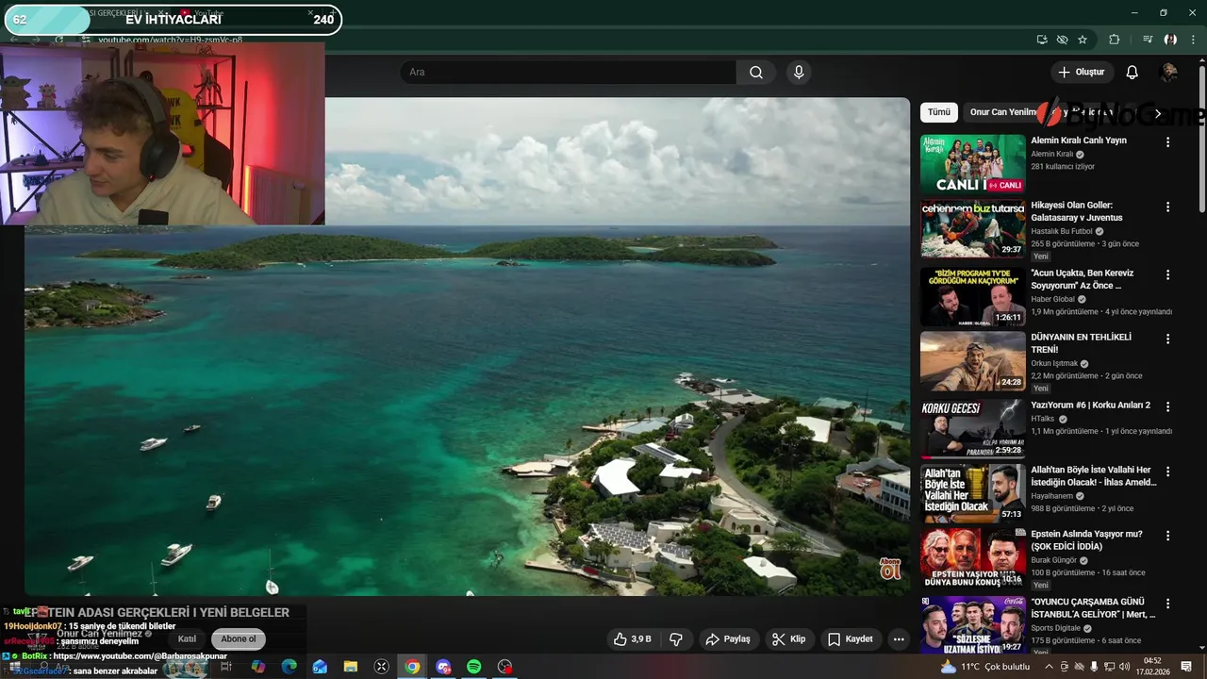Open options for YazıYorum #6 video

pyautogui.click(x=1167, y=406)
